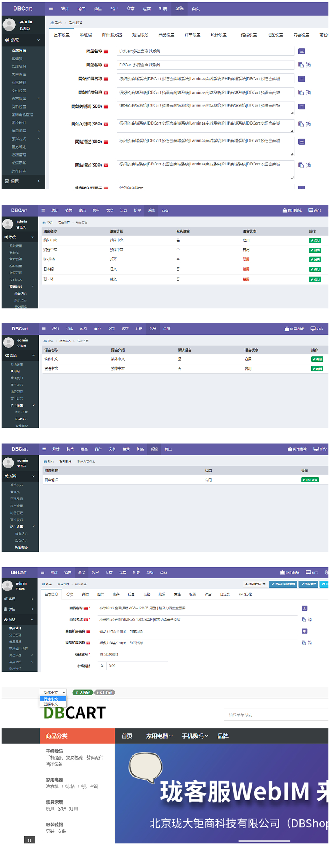
Task: Click the 保存商品 button
Action: [x=308, y=584]
